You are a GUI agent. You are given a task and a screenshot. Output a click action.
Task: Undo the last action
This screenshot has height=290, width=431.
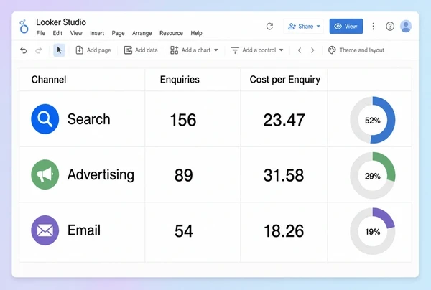24,50
